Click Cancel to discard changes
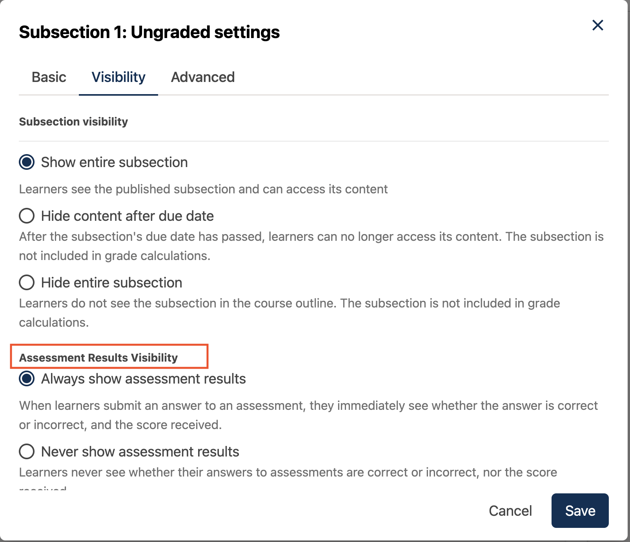Screen dimensions: 630x542 pyautogui.click(x=510, y=511)
